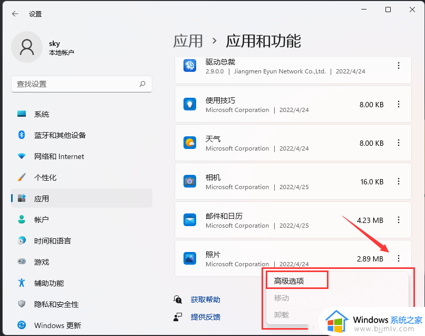Click the Windows 更新 sync icon
425x336 pixels.
click(22, 325)
